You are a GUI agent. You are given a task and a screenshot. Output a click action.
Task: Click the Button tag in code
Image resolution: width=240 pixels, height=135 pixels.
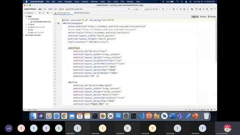tap(73, 82)
